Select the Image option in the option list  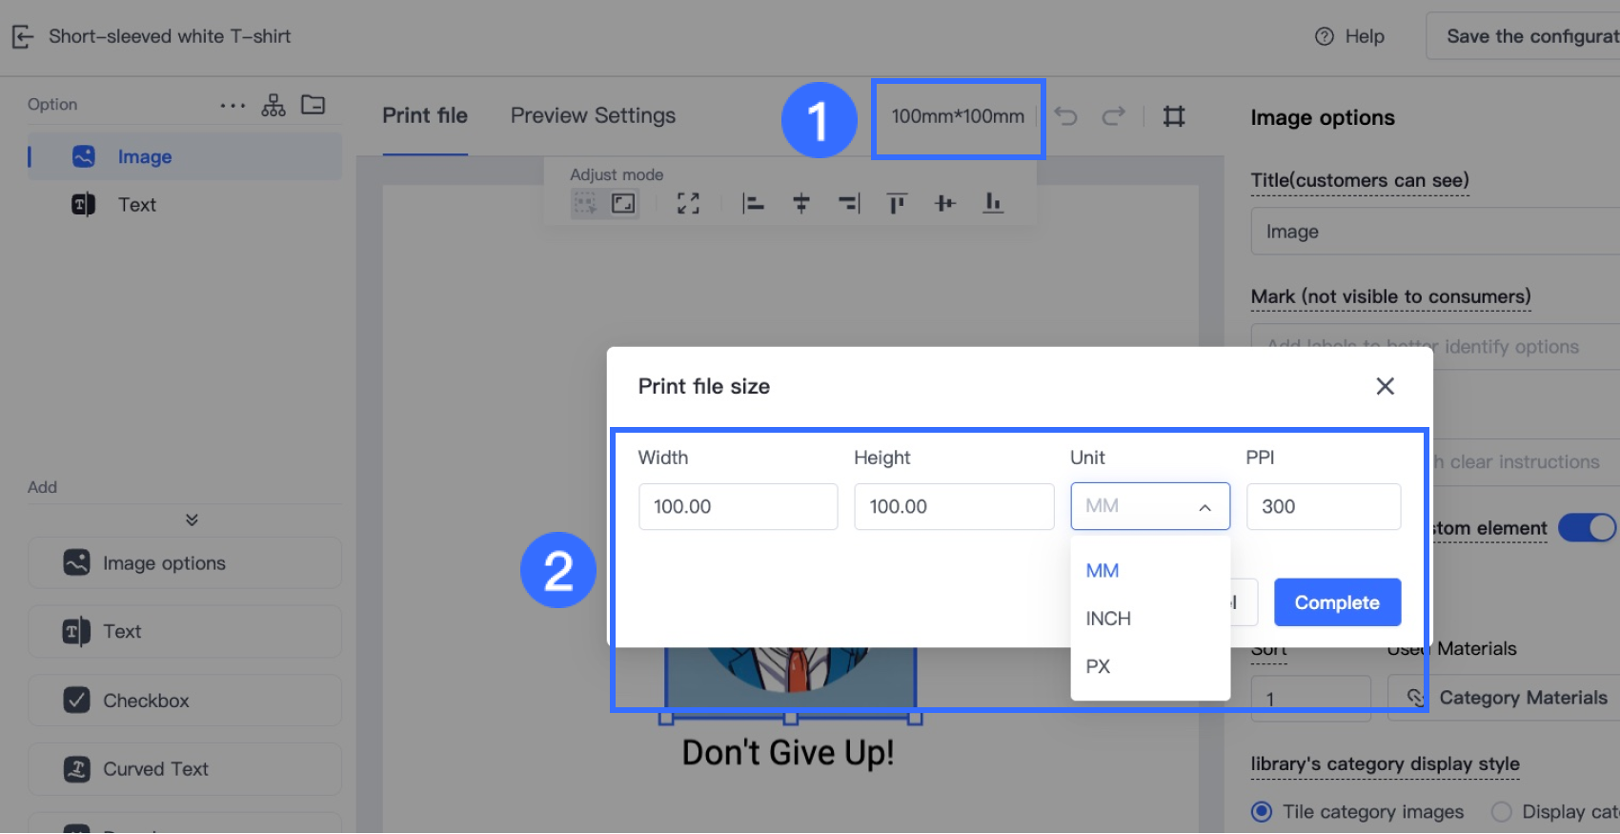coord(185,156)
